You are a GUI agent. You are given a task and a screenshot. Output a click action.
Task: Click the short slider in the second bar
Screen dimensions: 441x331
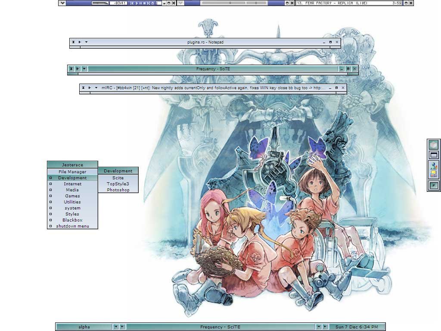click(256, 3)
